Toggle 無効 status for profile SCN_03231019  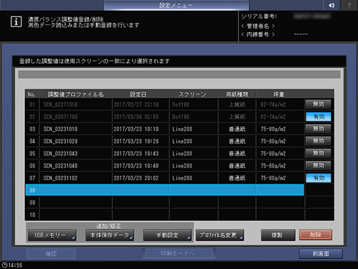pos(319,129)
